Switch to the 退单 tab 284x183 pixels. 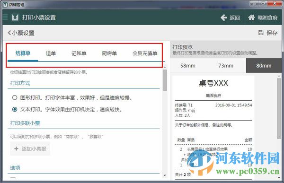coord(51,53)
